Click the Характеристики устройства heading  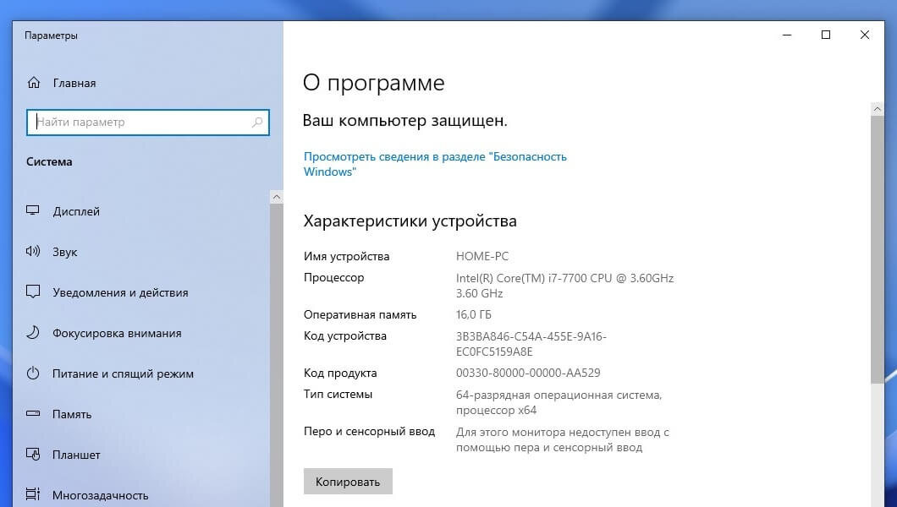click(410, 221)
